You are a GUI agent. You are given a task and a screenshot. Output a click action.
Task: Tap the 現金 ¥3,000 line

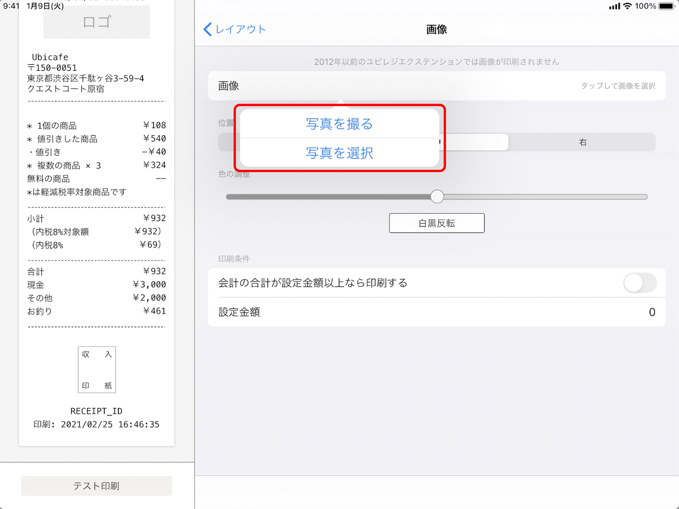[x=96, y=285]
